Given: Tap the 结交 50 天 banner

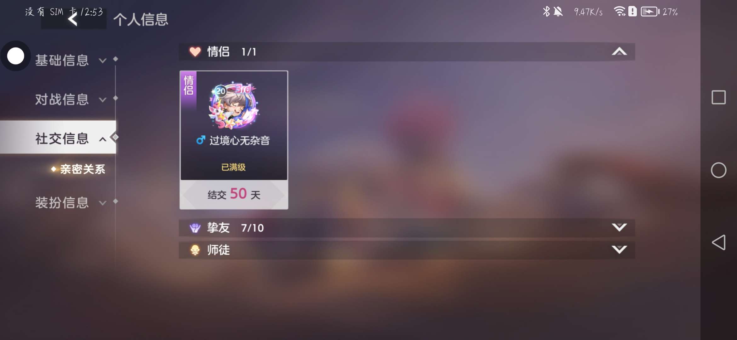Looking at the screenshot, I should (234, 194).
